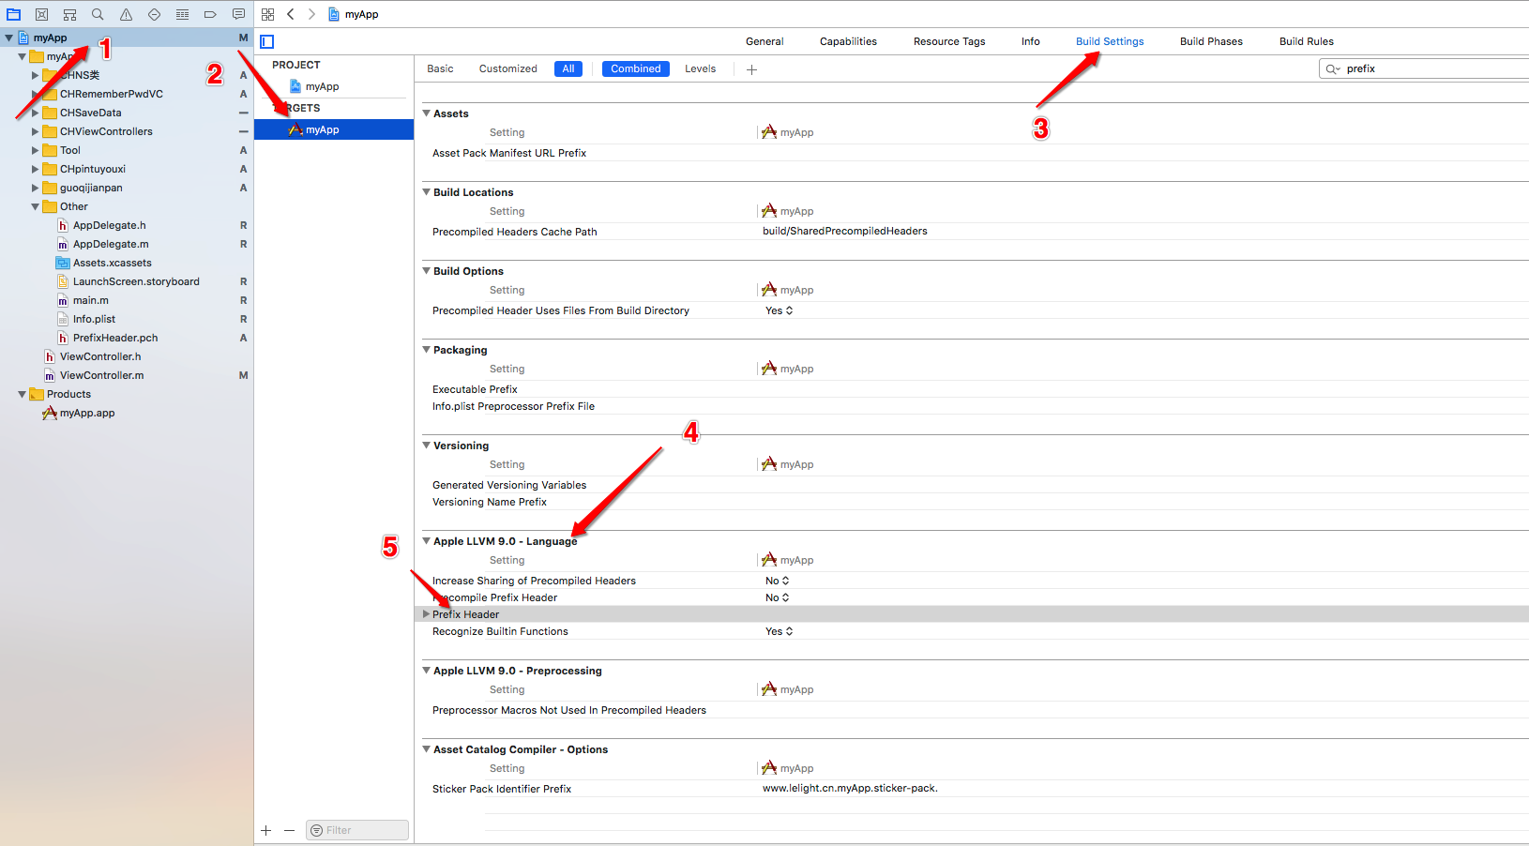1529x846 pixels.
Task: Add a new target with plus button
Action: [266, 830]
